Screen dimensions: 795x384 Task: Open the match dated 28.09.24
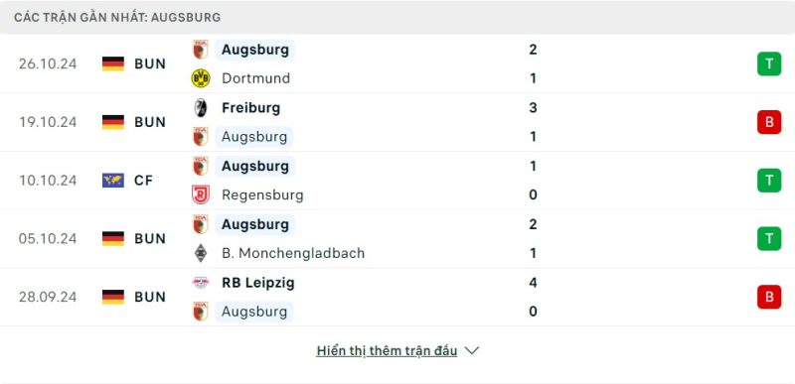[397, 297]
